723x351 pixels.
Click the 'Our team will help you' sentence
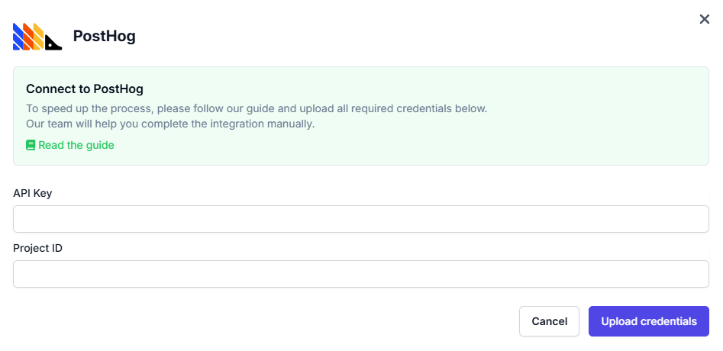point(170,124)
